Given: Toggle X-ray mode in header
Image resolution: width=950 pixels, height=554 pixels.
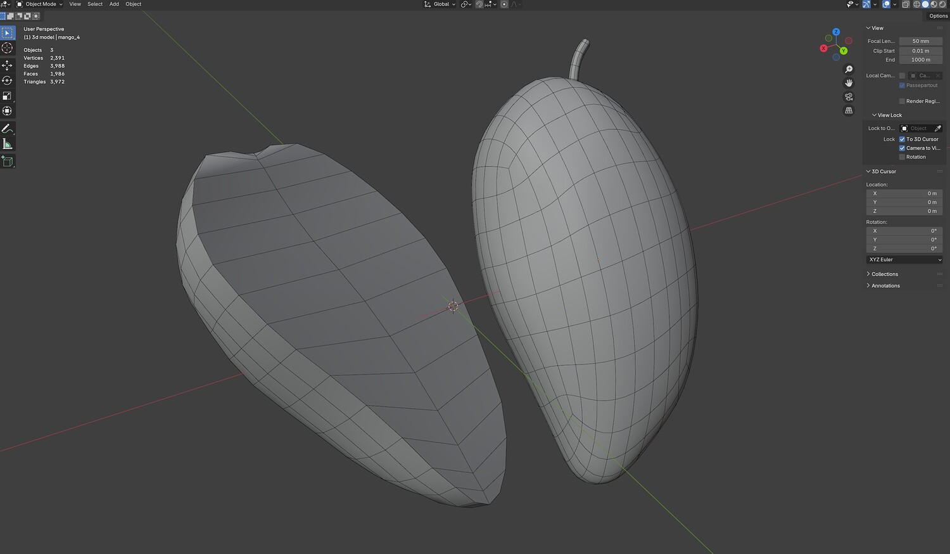Looking at the screenshot, I should click(x=906, y=4).
